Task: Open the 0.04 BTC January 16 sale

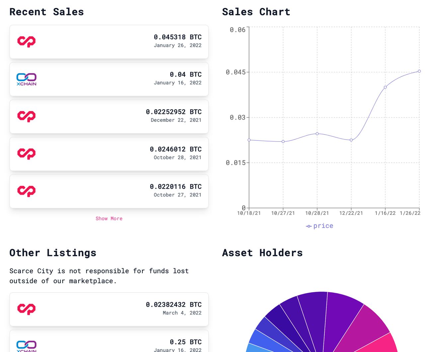Action: point(109,79)
